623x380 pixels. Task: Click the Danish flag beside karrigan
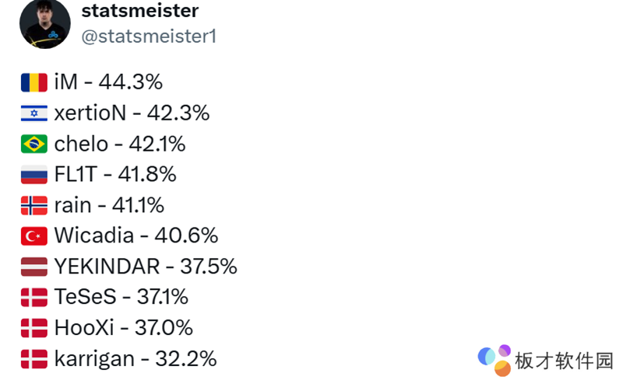[x=34, y=359]
